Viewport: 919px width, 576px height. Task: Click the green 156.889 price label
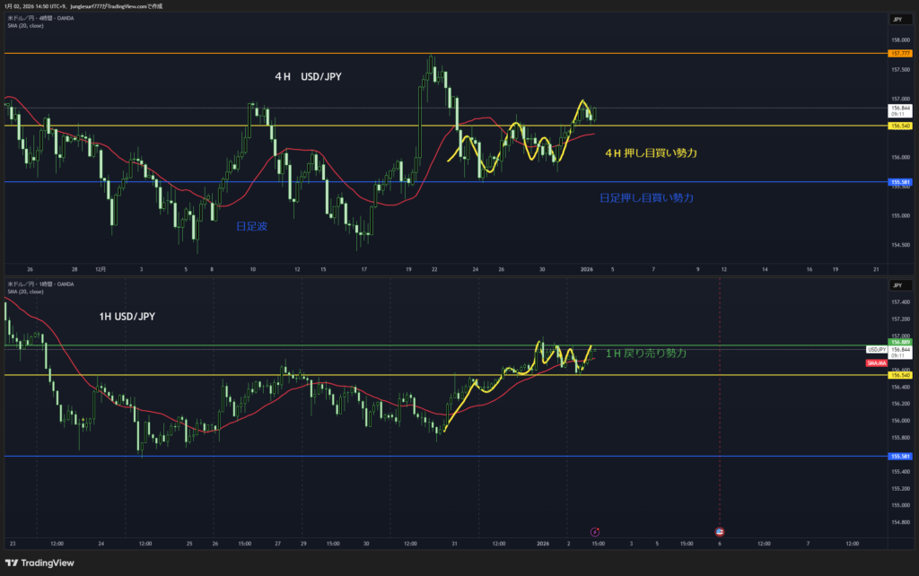tap(900, 341)
